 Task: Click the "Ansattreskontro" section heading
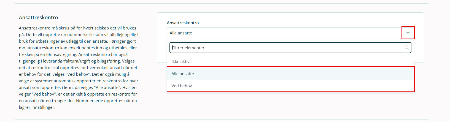[x=38, y=17]
